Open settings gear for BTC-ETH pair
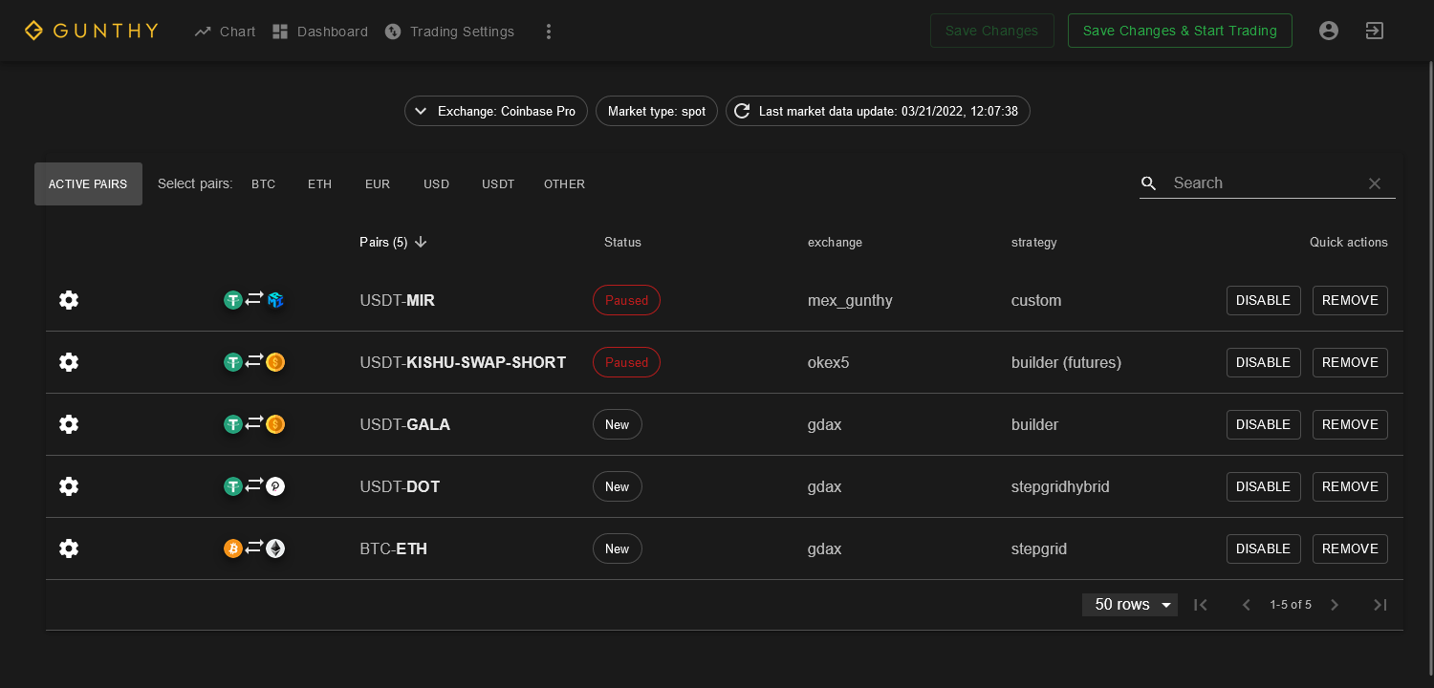Viewport: 1434px width, 688px height. pyautogui.click(x=69, y=548)
